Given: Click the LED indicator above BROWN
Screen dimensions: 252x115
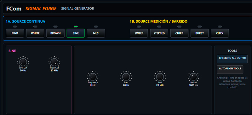Looking at the screenshot, I should tap(55, 26).
